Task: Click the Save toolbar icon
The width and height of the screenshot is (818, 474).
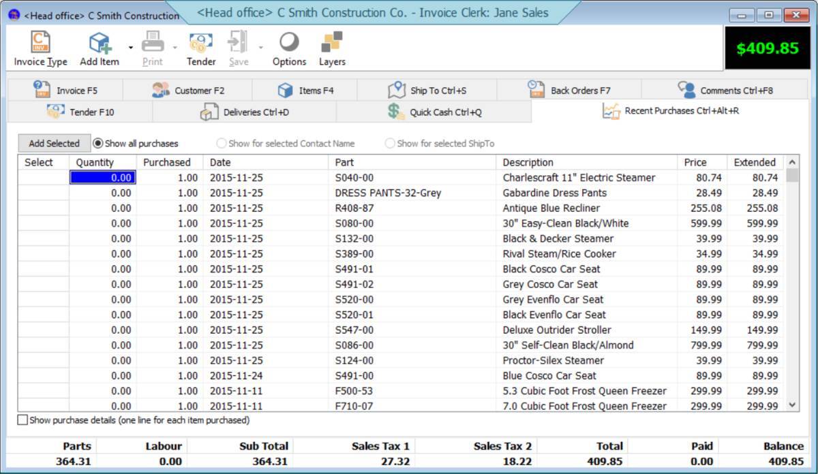Action: point(238,43)
